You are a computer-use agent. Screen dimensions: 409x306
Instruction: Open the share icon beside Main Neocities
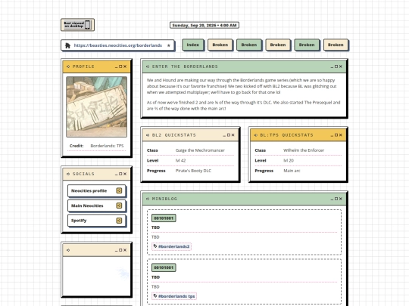pos(119,206)
